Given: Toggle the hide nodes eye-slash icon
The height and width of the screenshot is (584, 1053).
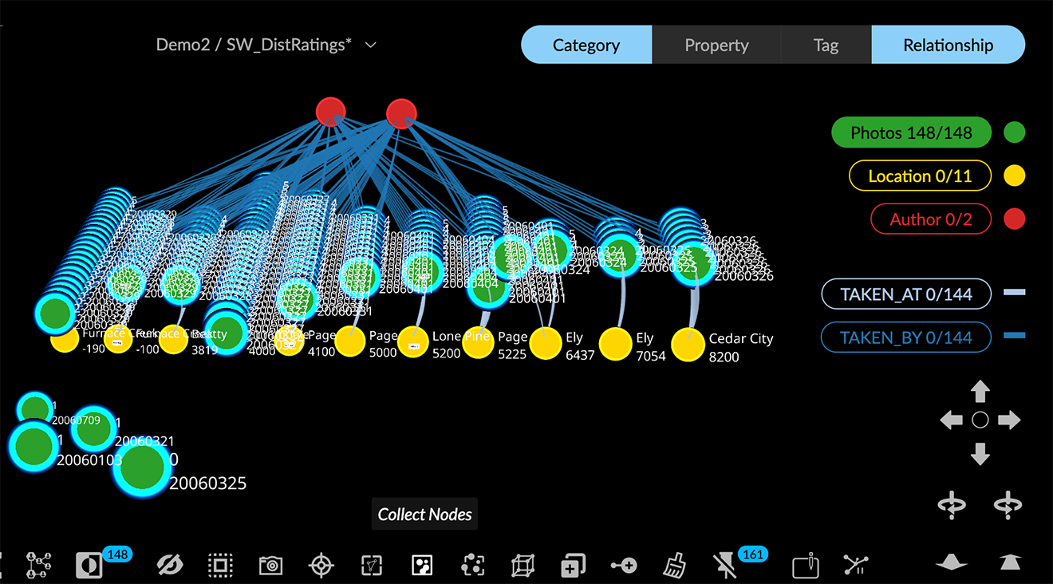Looking at the screenshot, I should [x=170, y=566].
